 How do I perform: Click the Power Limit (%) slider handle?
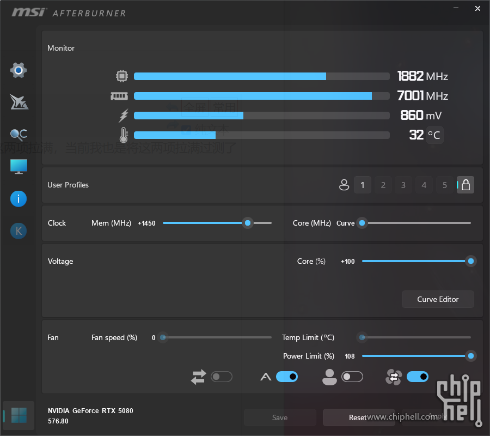click(471, 356)
